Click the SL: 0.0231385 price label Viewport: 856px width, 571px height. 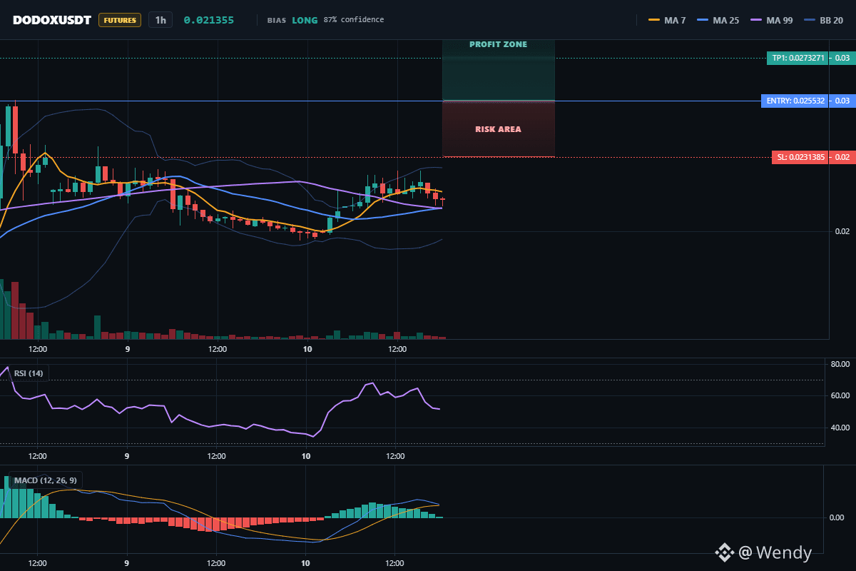[x=800, y=157]
